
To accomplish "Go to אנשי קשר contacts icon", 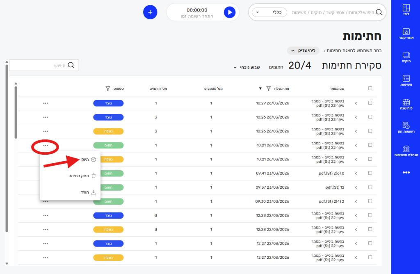I will point(406,34).
